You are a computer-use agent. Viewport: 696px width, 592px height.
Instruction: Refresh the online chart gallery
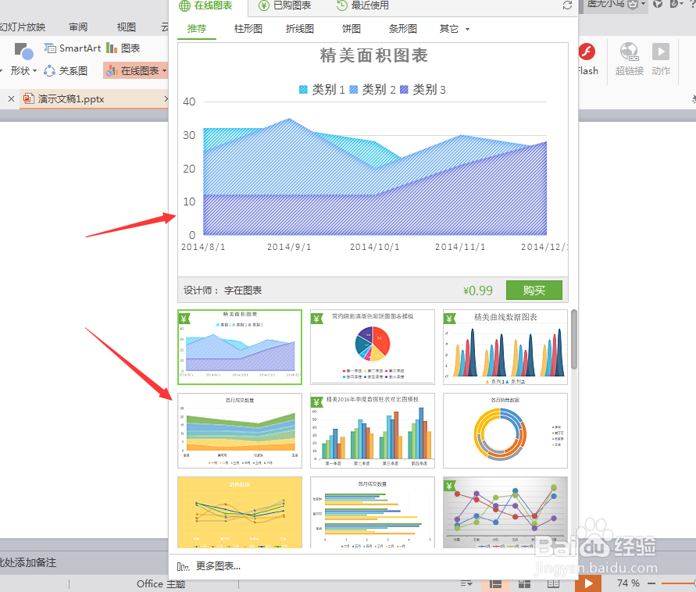tap(569, 5)
